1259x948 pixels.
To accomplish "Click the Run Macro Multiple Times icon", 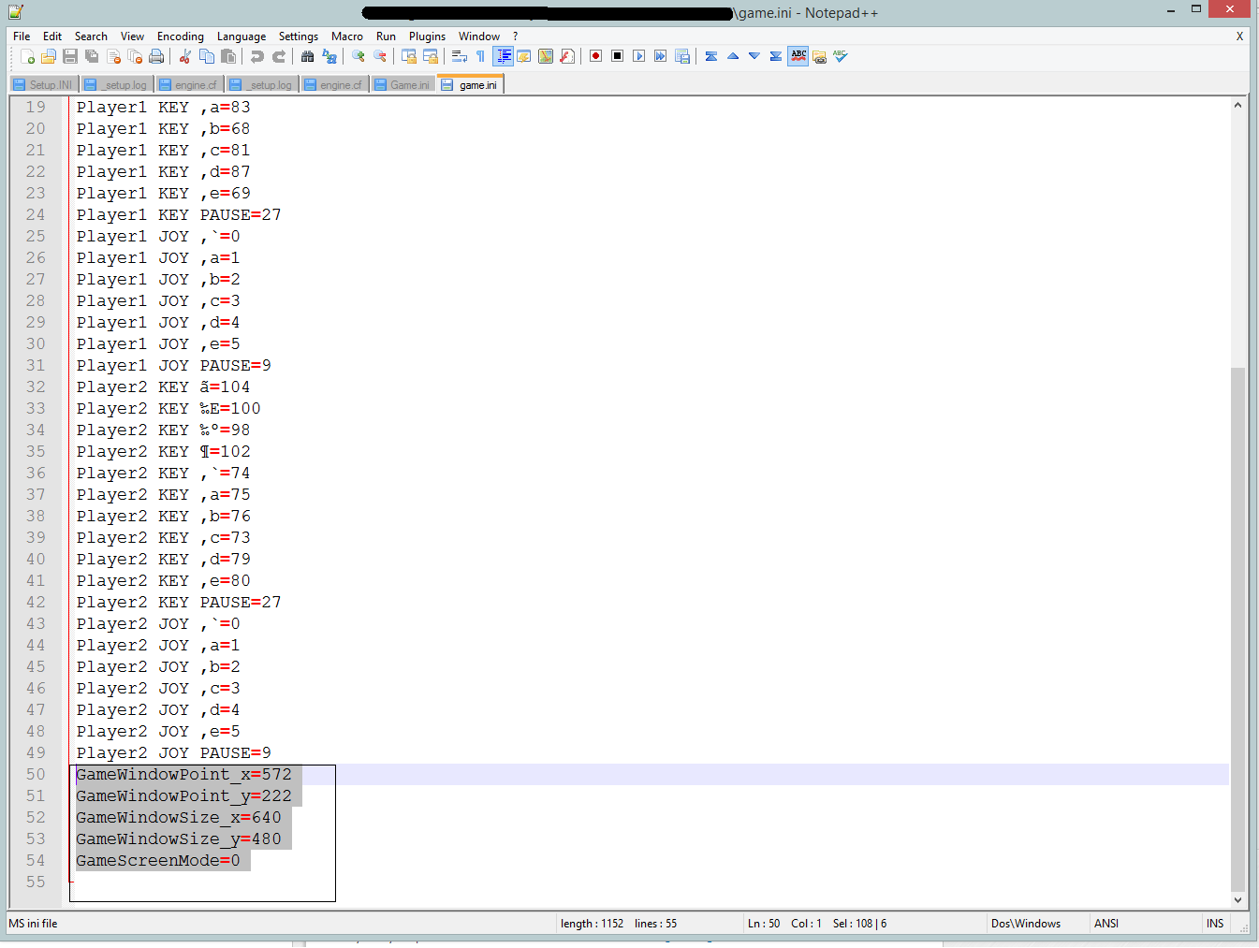I will [661, 56].
